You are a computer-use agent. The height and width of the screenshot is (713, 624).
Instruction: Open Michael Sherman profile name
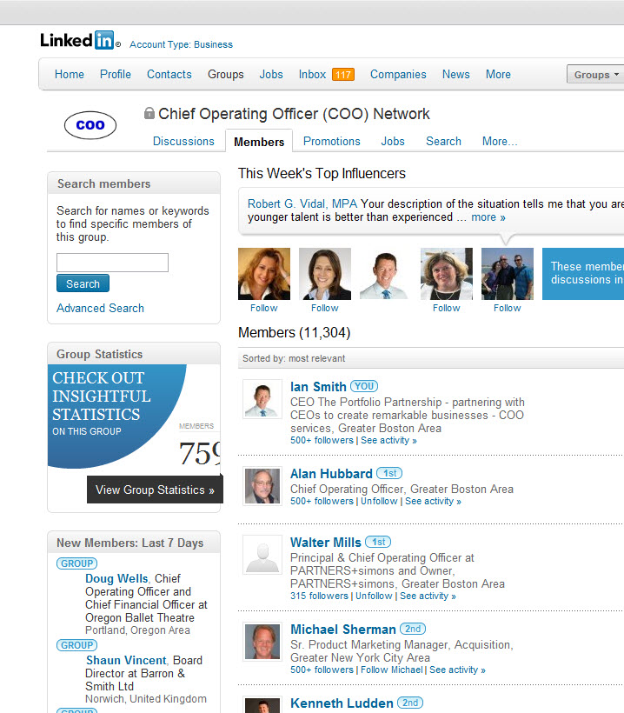point(343,629)
